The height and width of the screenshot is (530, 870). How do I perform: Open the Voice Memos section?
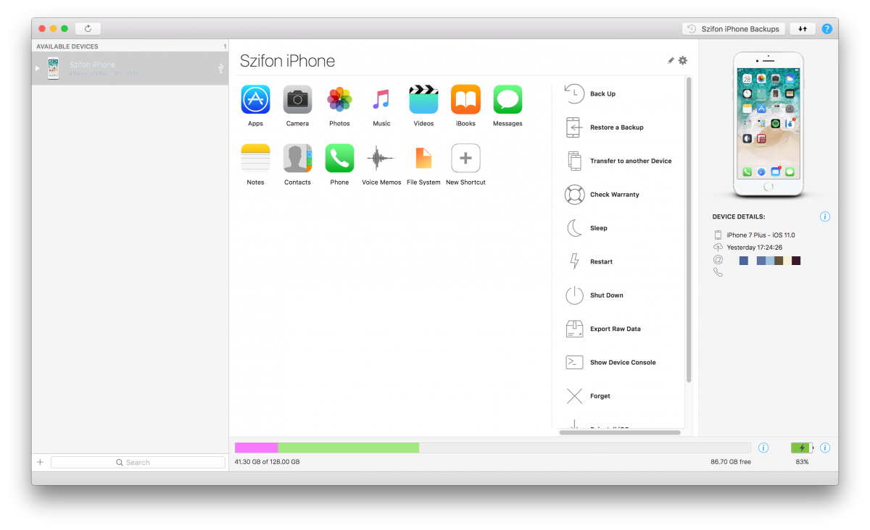click(381, 158)
